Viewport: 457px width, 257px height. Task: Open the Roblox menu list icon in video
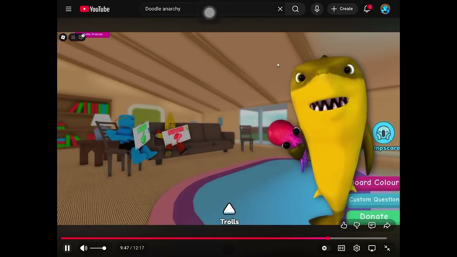pyautogui.click(x=73, y=37)
